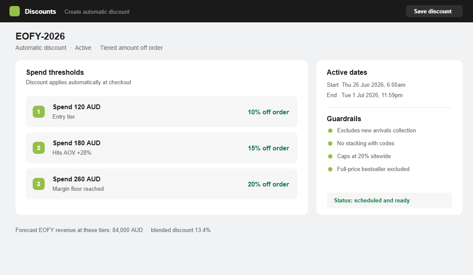Click the green app logo square
This screenshot has width=473, height=275.
click(x=15, y=11)
